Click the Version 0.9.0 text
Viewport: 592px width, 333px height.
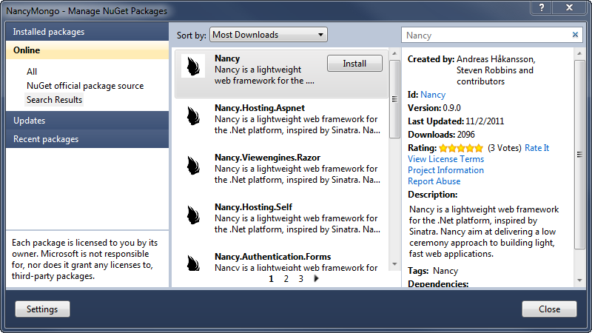[434, 108]
